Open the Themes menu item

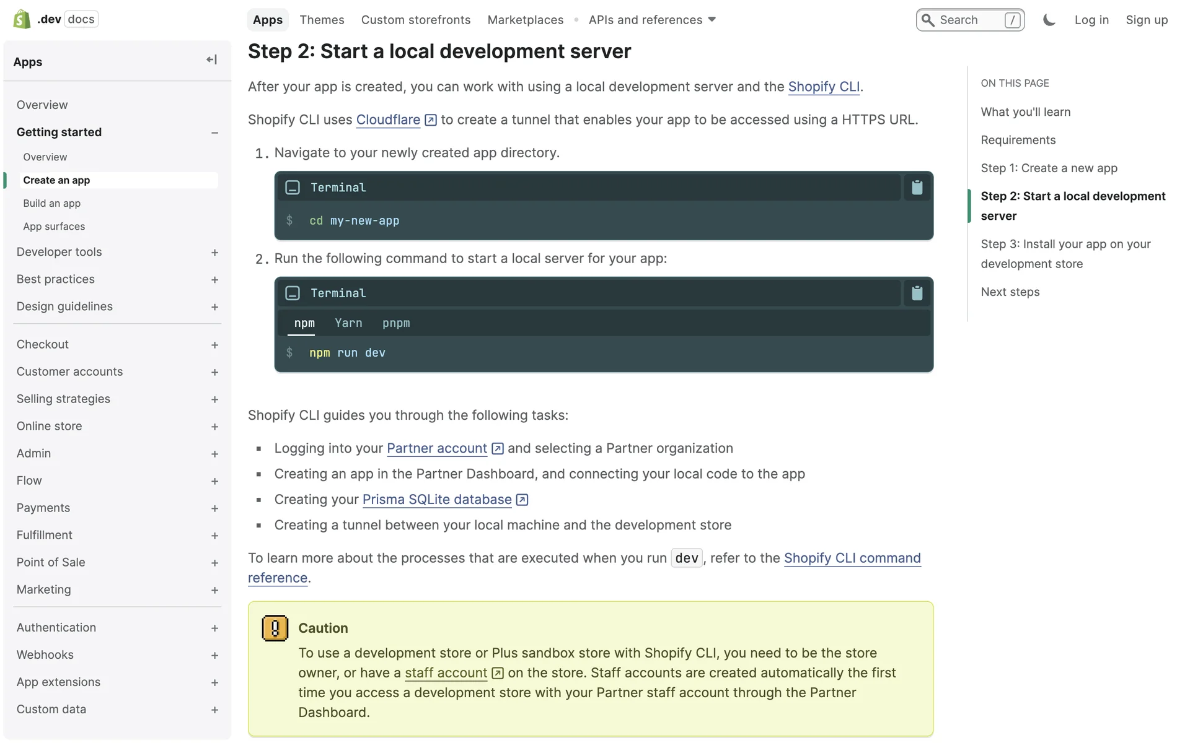click(x=322, y=20)
